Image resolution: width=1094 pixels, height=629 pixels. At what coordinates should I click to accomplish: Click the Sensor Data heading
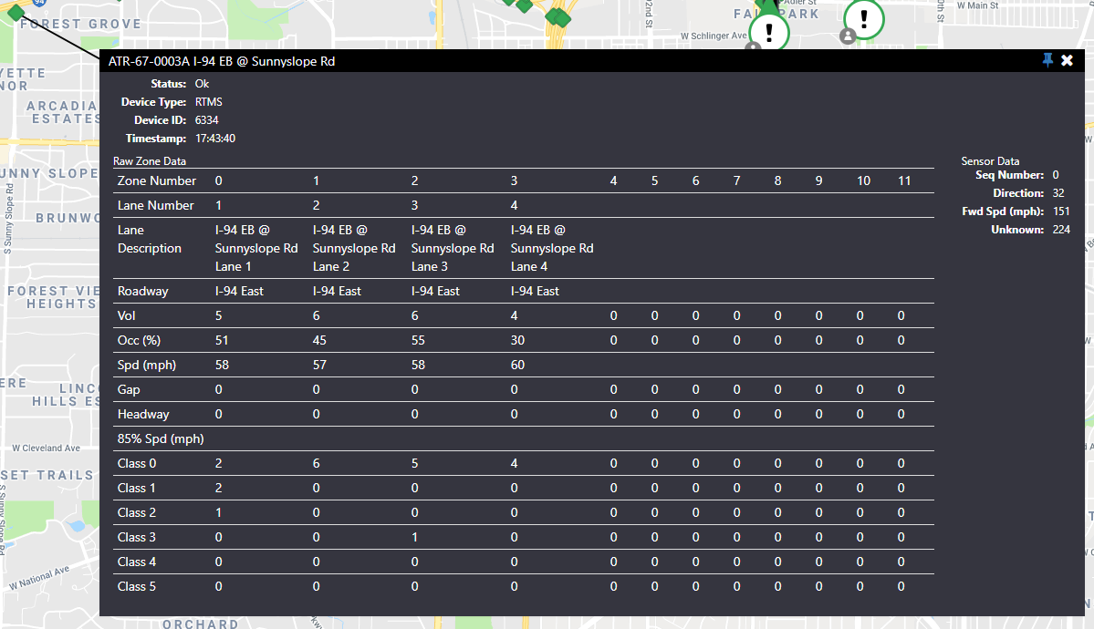pyautogui.click(x=990, y=161)
